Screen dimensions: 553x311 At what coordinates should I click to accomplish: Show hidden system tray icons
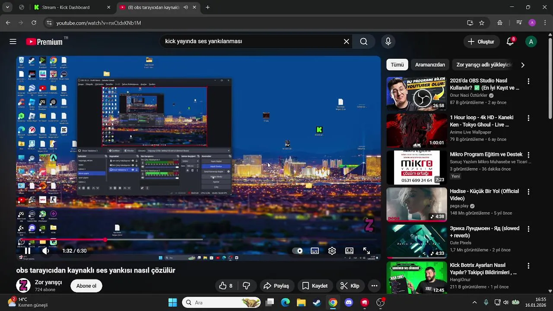click(x=474, y=302)
